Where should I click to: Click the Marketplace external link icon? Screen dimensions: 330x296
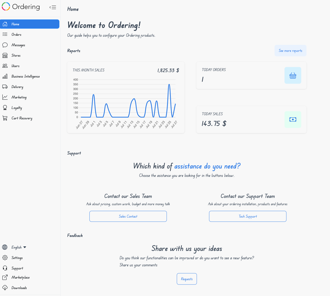pyautogui.click(x=5, y=277)
